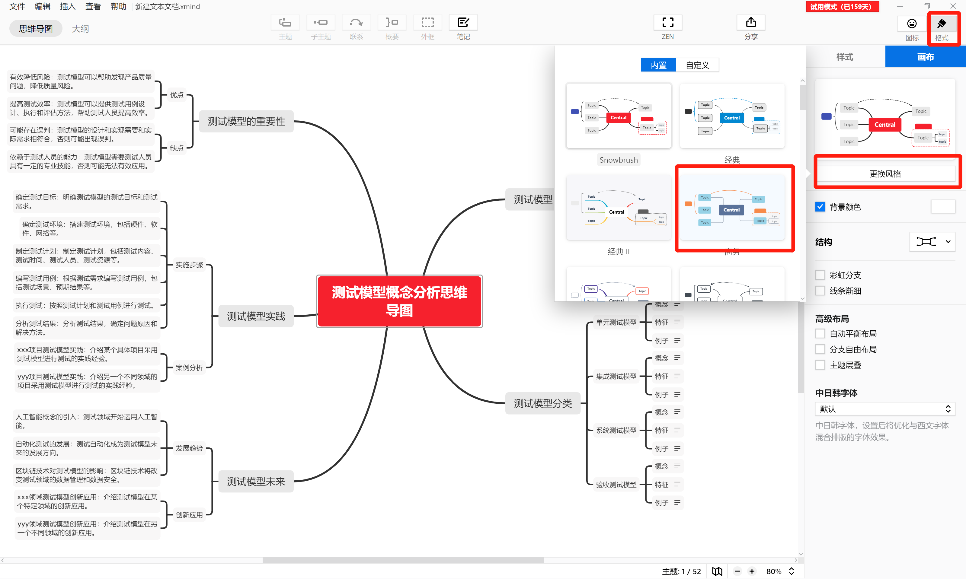Switch to the 大纲 outline view
Image resolution: width=966 pixels, height=579 pixels.
point(80,28)
